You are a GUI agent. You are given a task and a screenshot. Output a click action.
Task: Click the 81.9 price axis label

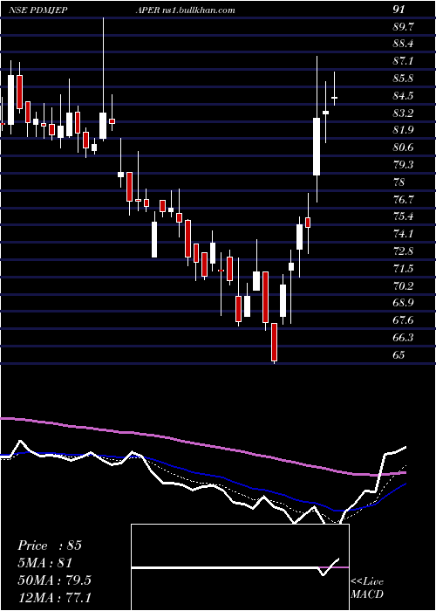coord(403,130)
